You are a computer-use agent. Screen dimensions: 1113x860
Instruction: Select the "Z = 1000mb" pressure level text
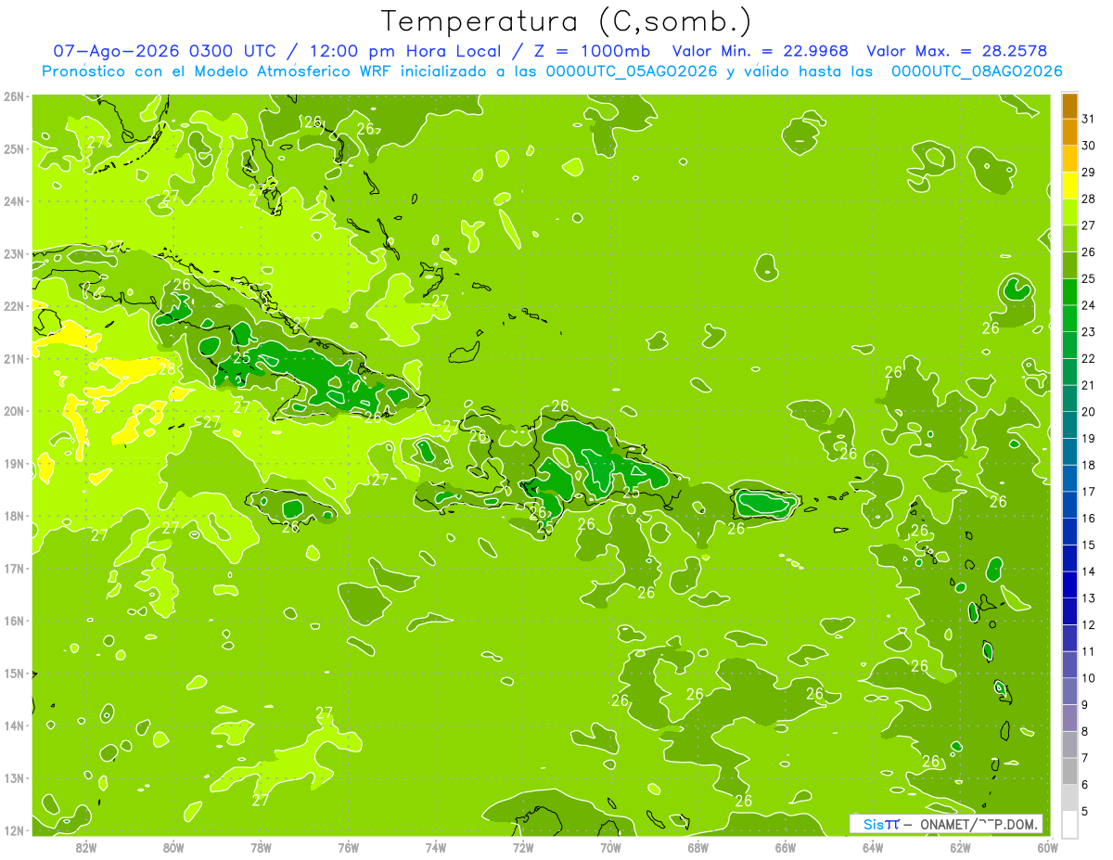(592, 51)
